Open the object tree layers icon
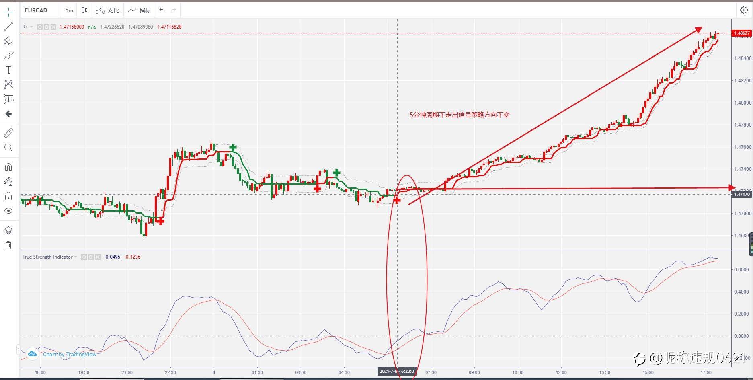The height and width of the screenshot is (380, 753). [8, 230]
